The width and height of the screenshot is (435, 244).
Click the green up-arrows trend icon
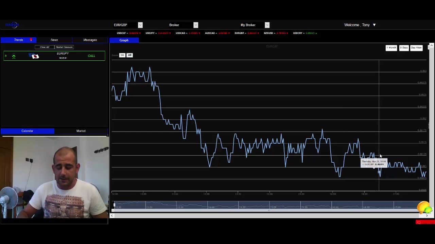(14, 56)
